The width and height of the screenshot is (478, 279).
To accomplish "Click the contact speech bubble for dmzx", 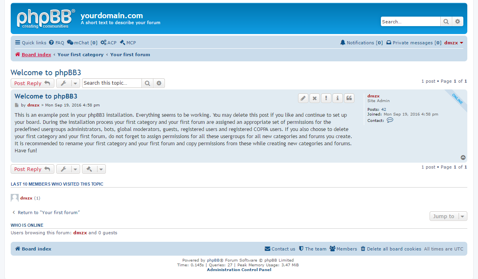I will click(390, 120).
